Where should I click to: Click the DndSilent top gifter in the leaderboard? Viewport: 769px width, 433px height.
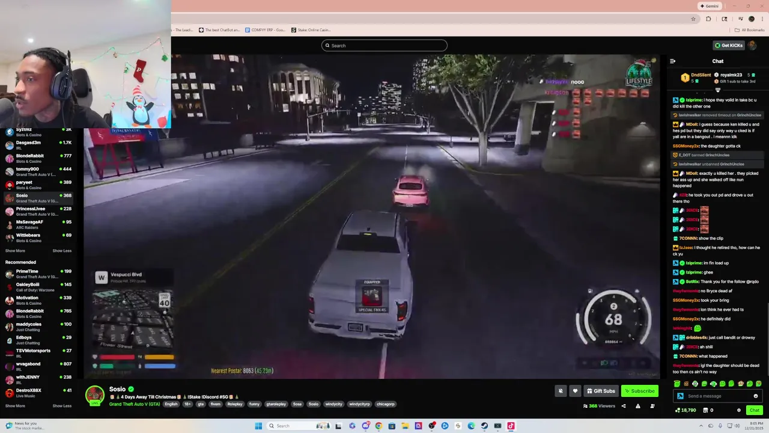tap(696, 78)
